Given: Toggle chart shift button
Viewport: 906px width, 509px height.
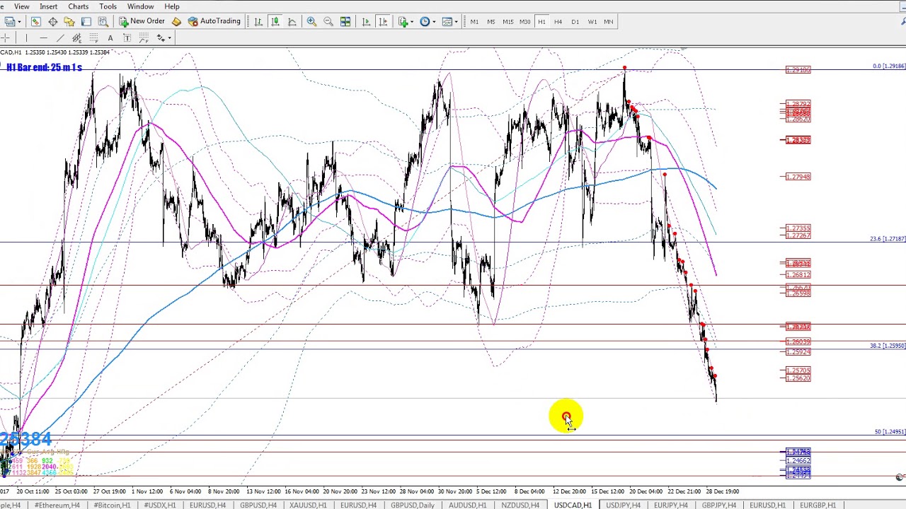Looking at the screenshot, I should click(x=383, y=21).
